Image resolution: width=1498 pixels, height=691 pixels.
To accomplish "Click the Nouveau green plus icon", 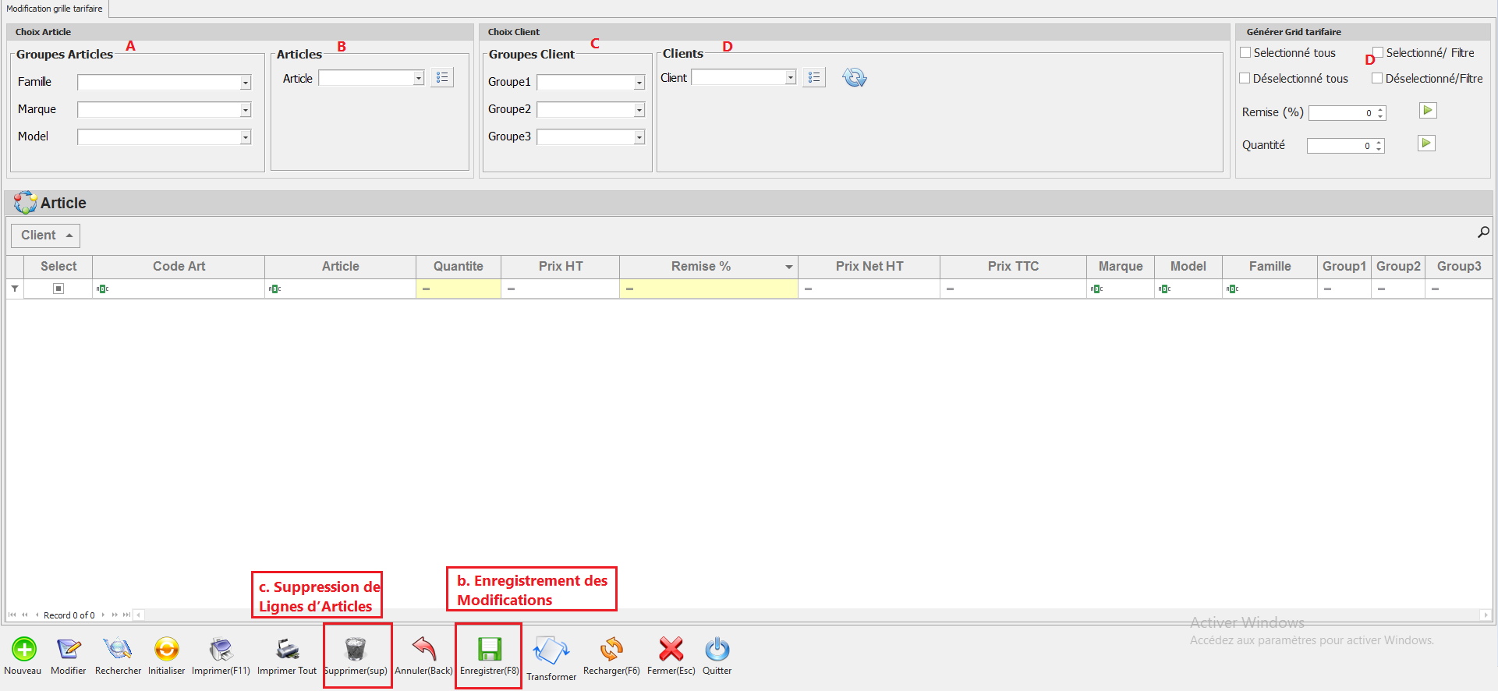I will (x=23, y=649).
